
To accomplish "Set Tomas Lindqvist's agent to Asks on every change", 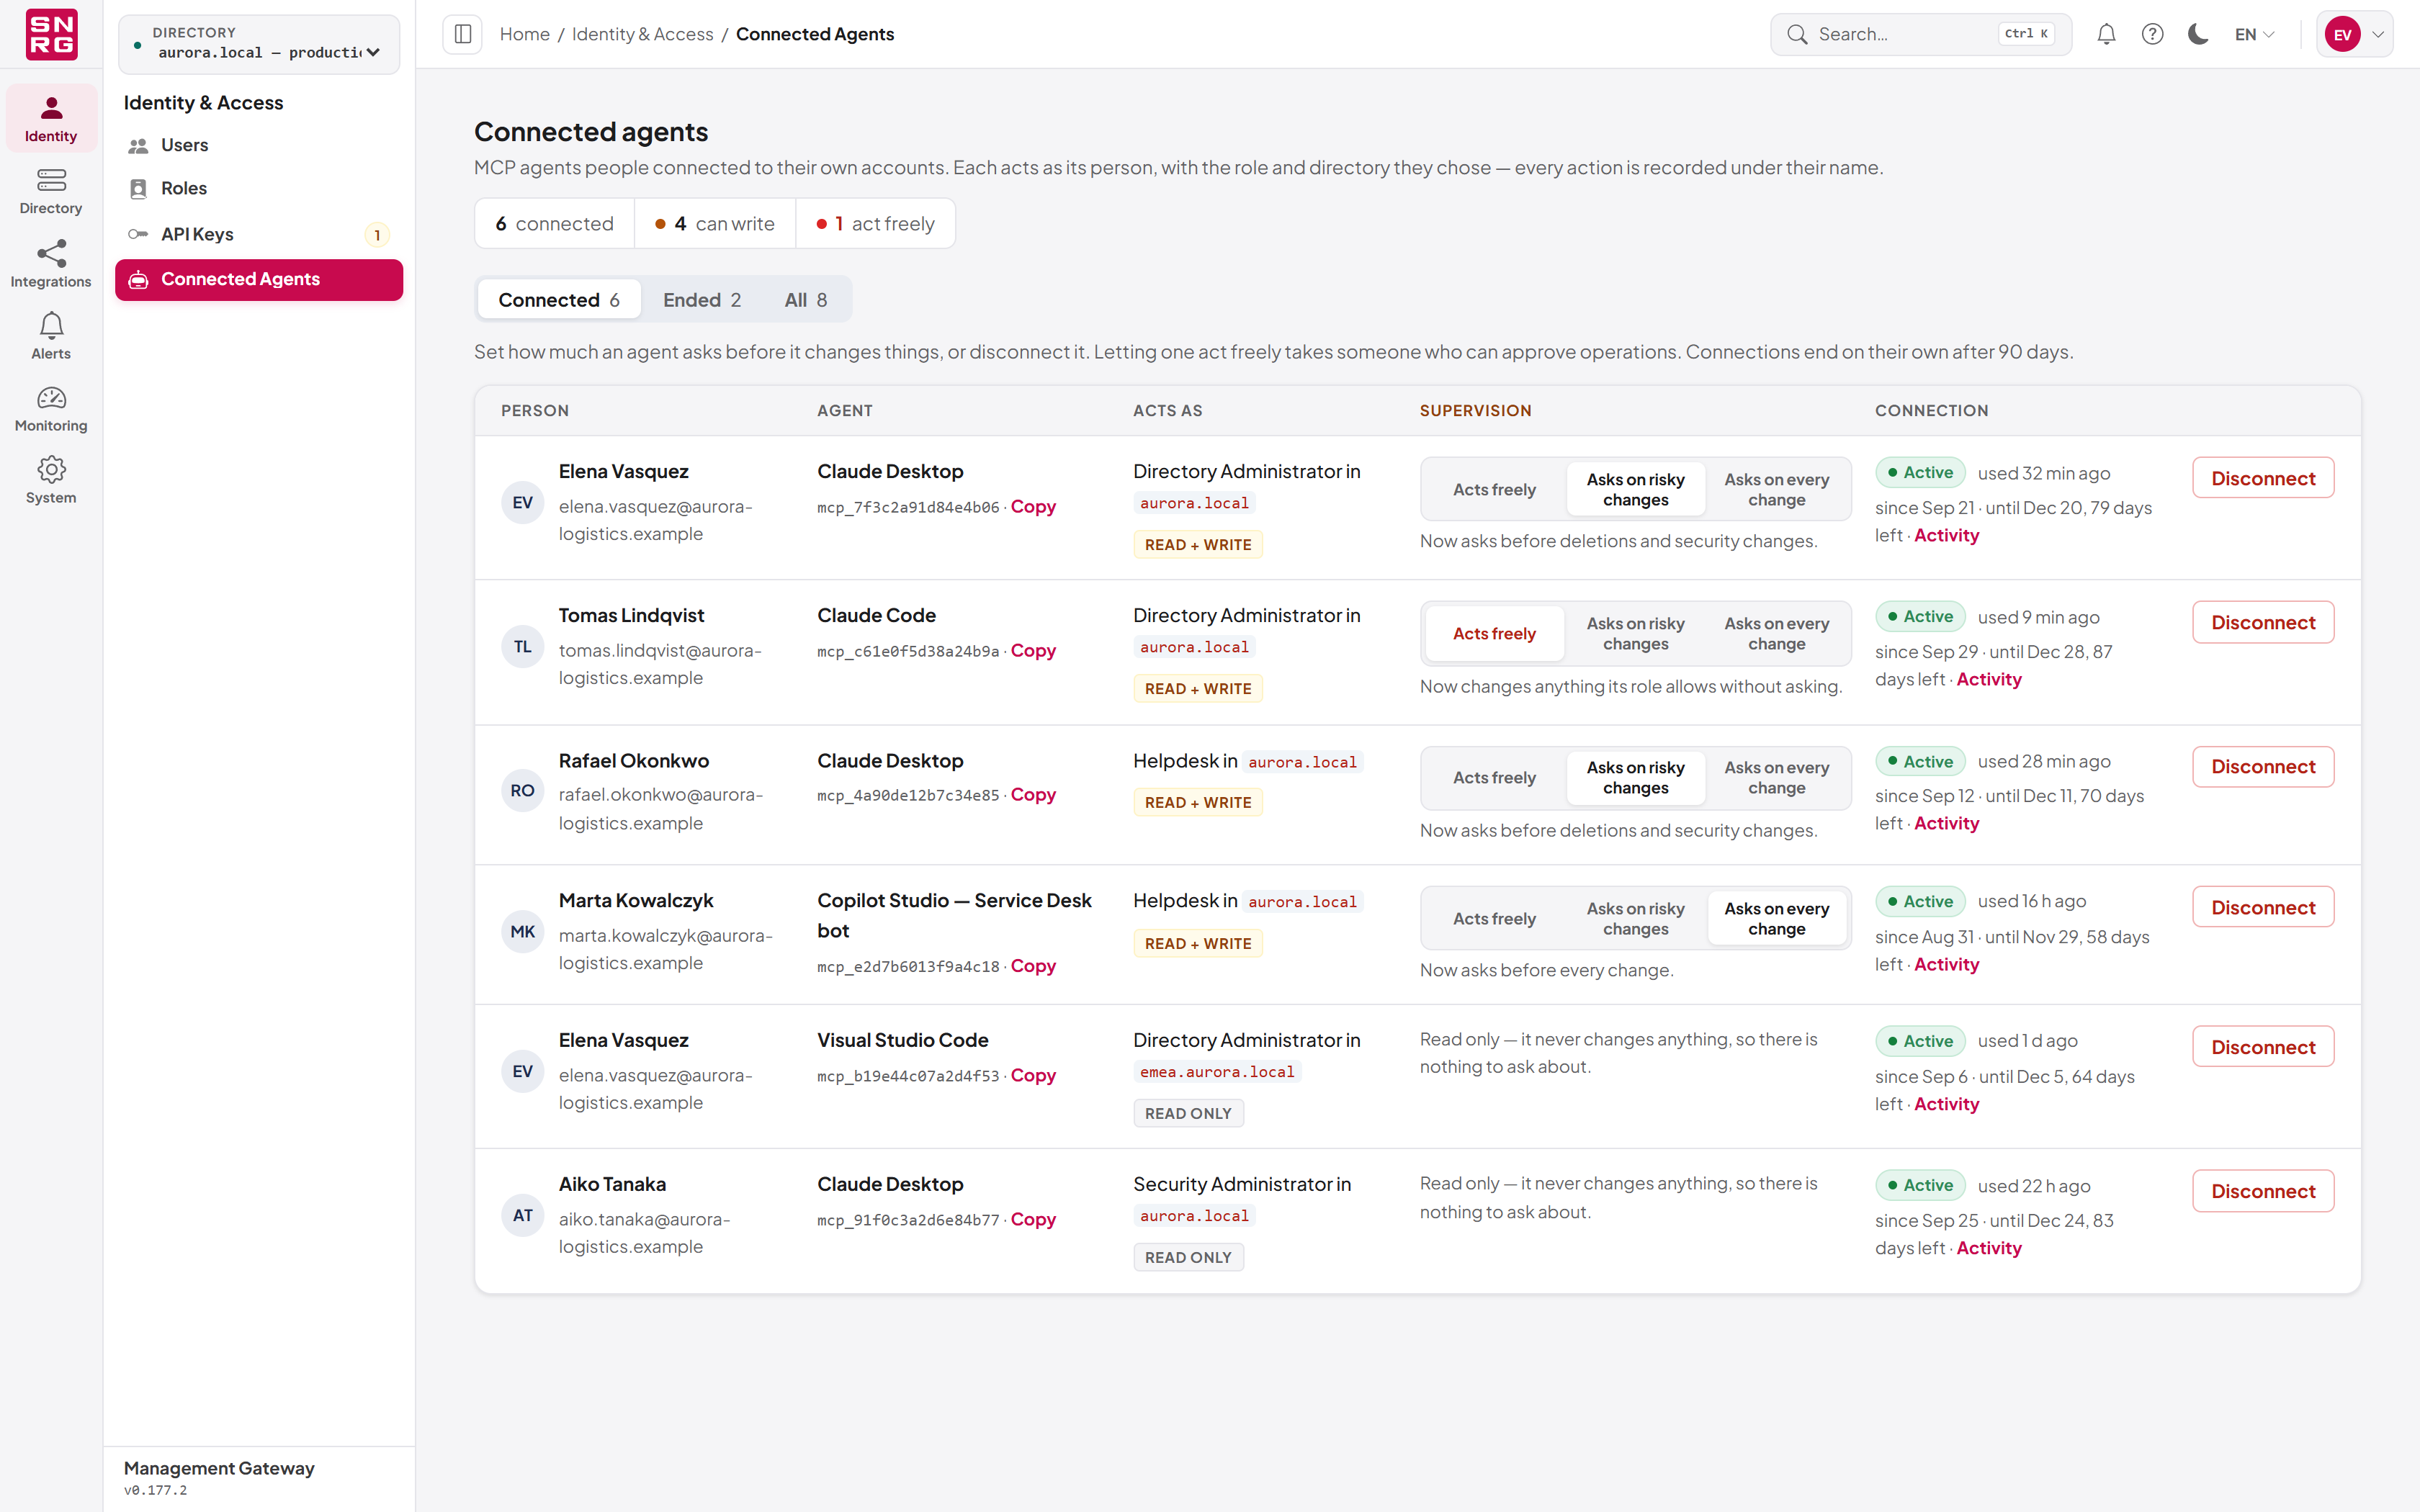I will (x=1776, y=634).
